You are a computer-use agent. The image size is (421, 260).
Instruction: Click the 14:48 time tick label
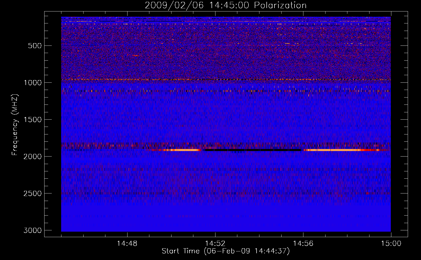point(127,244)
